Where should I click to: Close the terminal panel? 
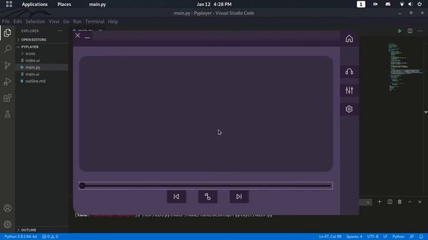420,202
